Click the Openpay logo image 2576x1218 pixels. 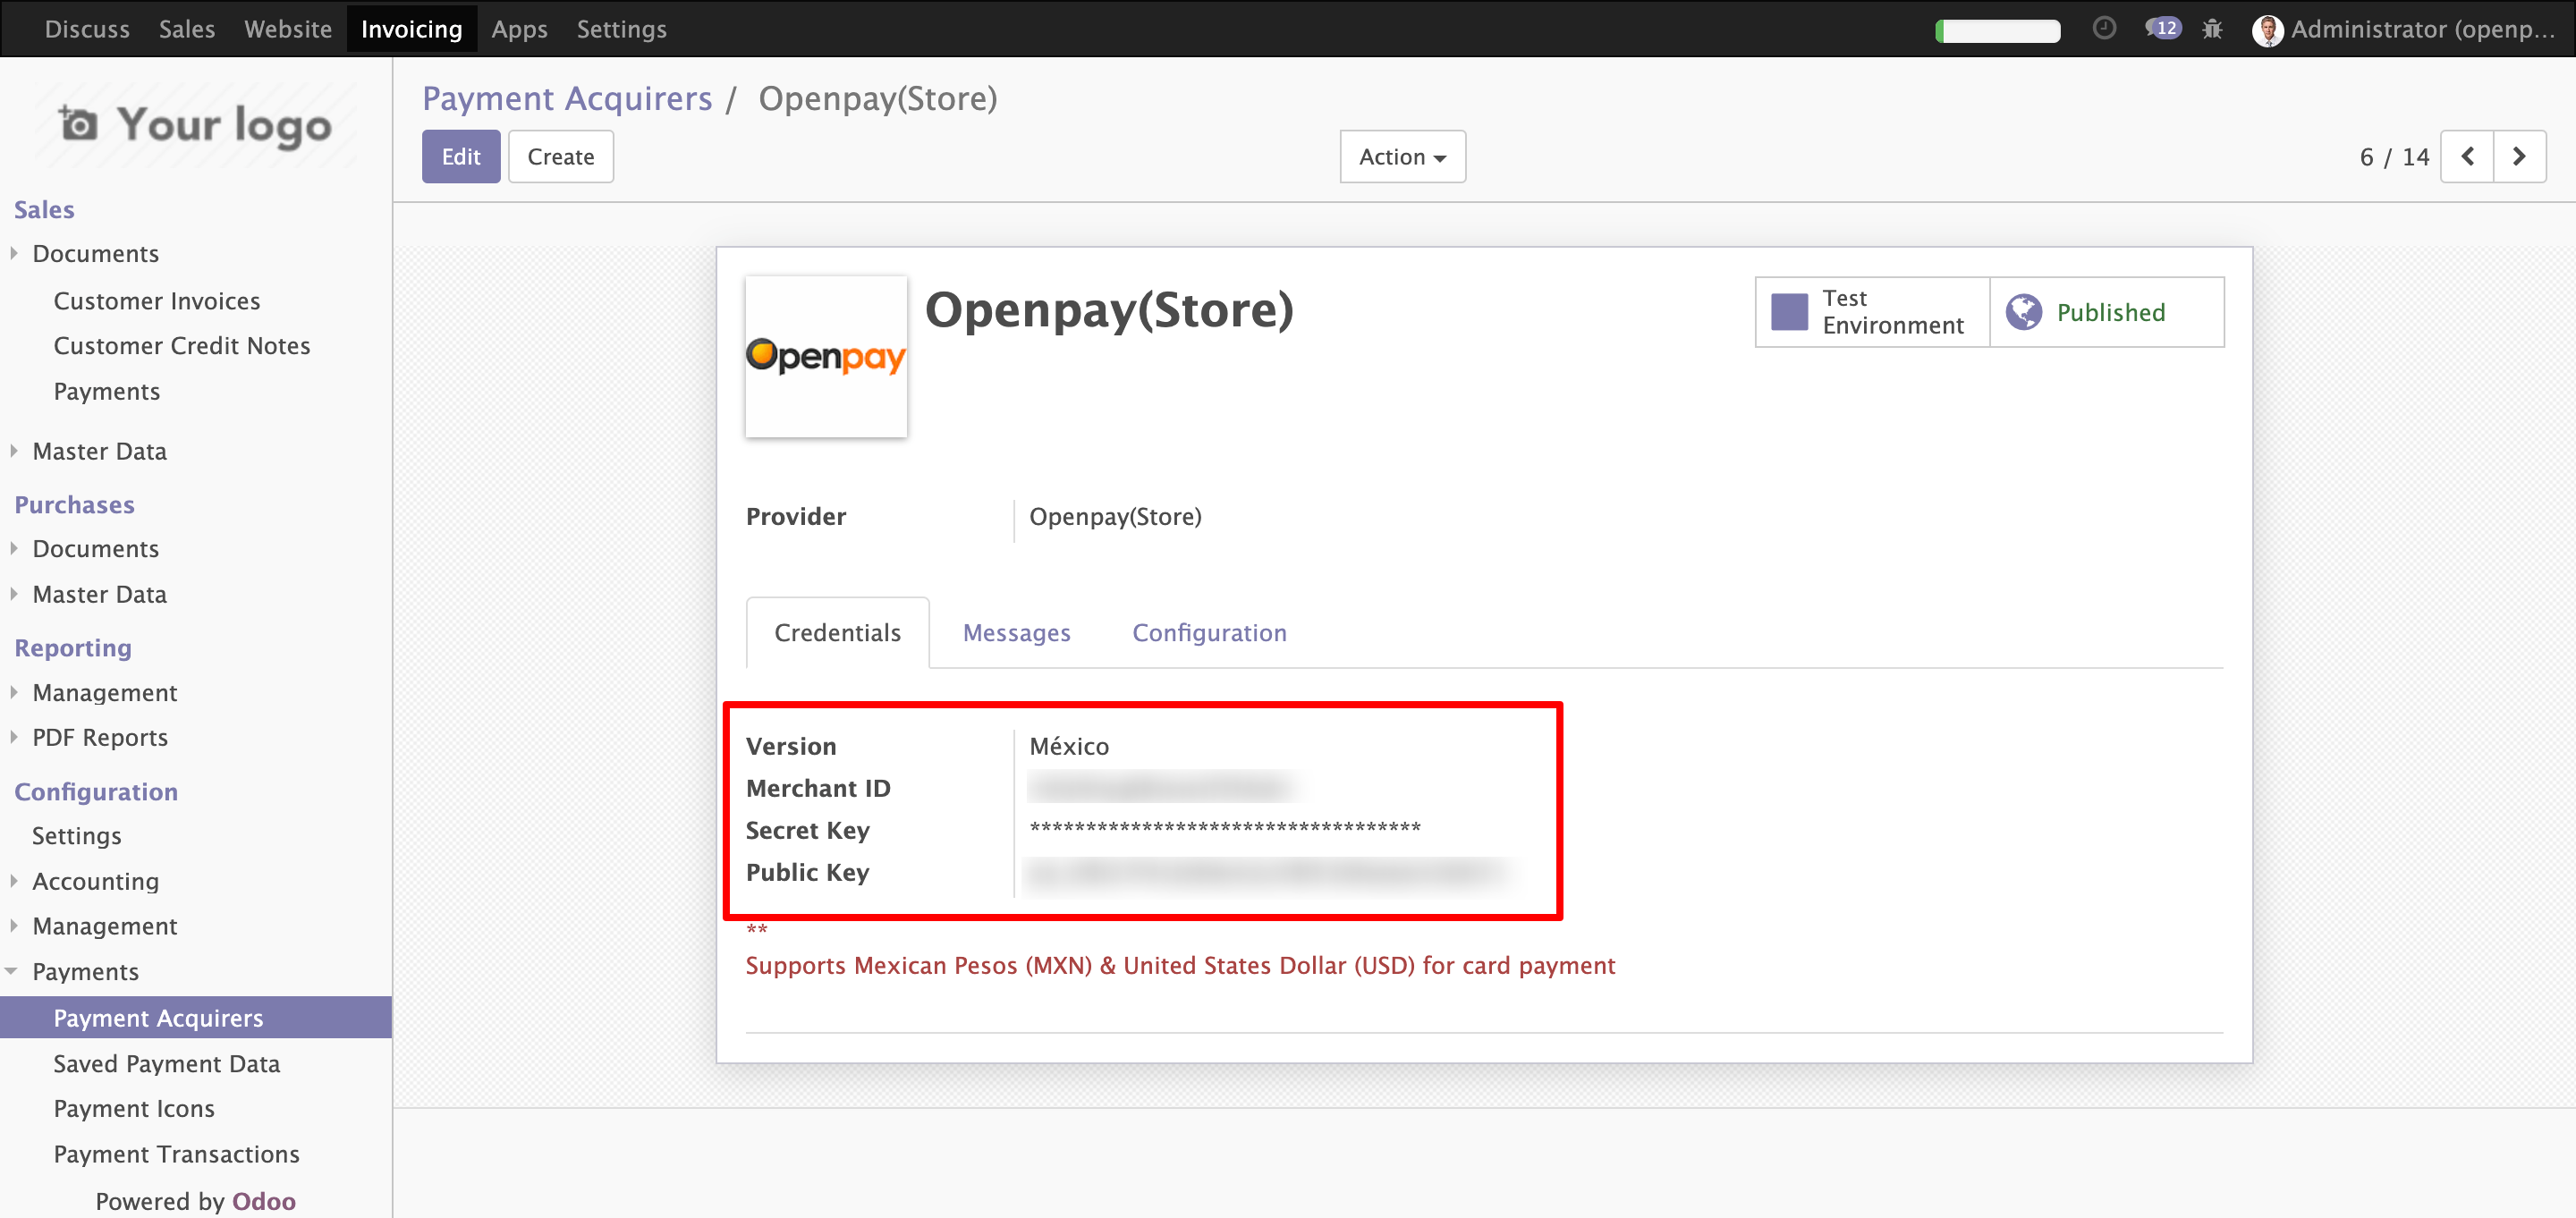(x=826, y=357)
